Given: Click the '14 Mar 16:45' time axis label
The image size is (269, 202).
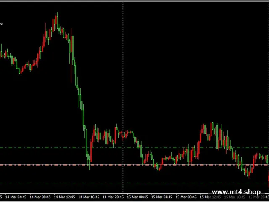Looking at the screenshot, I should (89, 197).
